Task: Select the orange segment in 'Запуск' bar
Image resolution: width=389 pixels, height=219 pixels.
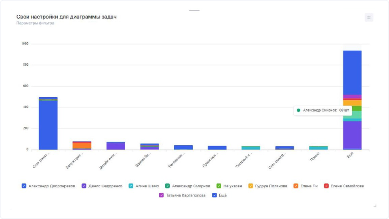Action: click(82, 145)
